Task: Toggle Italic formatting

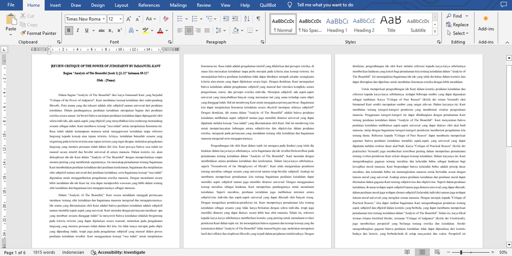Action: point(78,30)
